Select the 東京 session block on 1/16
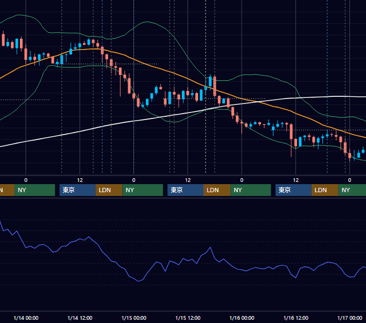This screenshot has height=323, width=366. coord(293,190)
